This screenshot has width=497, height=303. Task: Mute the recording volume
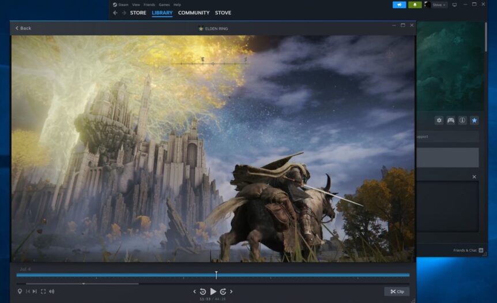click(52, 291)
